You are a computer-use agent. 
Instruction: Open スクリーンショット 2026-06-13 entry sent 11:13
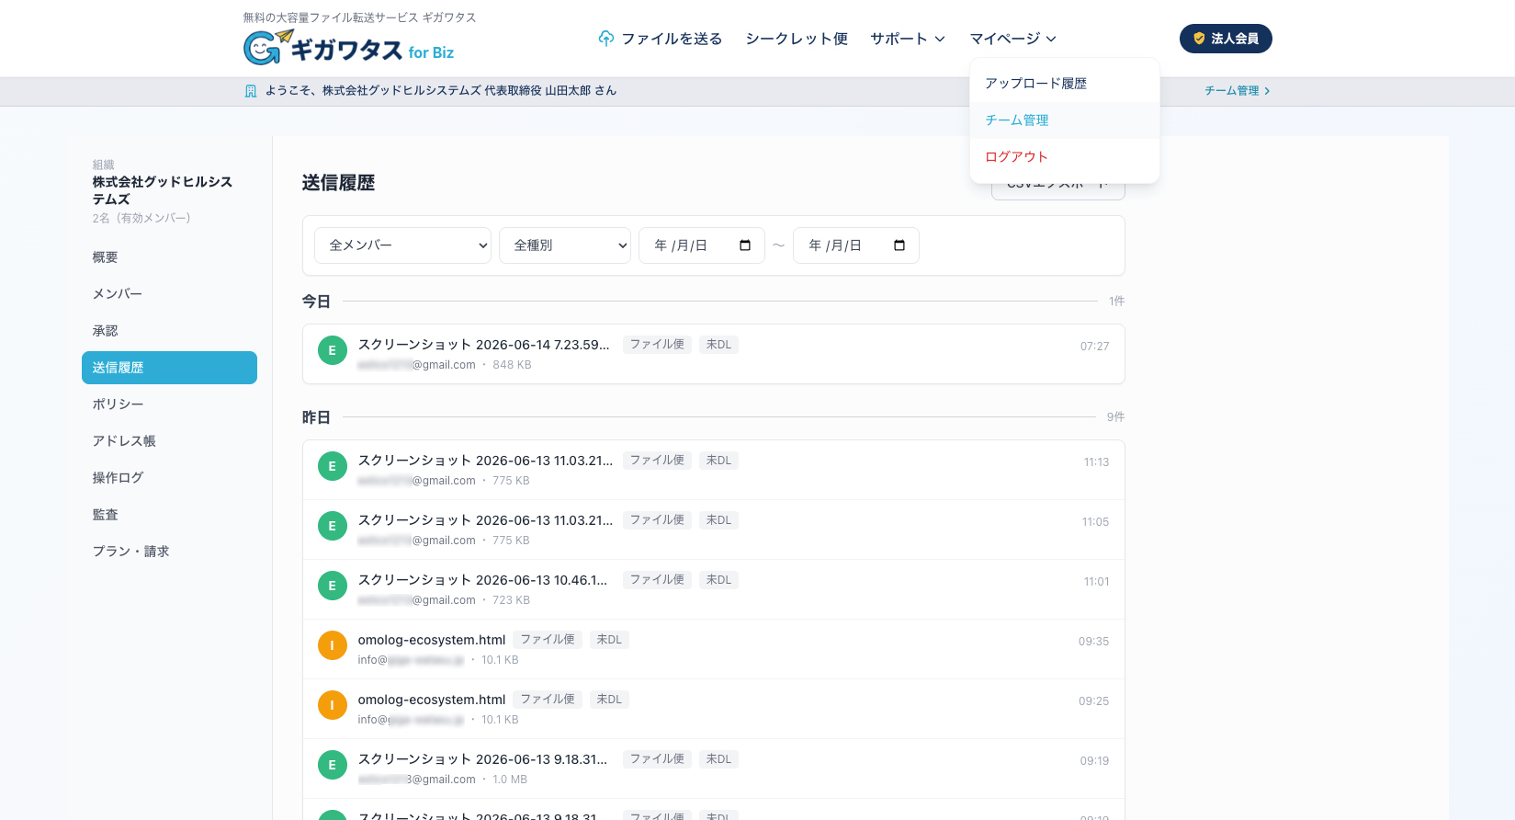click(x=714, y=470)
